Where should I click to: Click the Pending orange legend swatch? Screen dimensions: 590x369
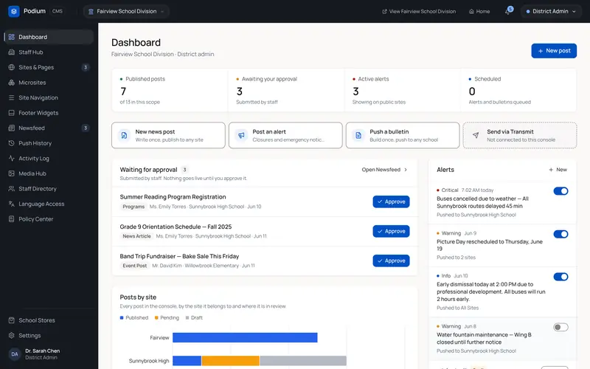156,318
